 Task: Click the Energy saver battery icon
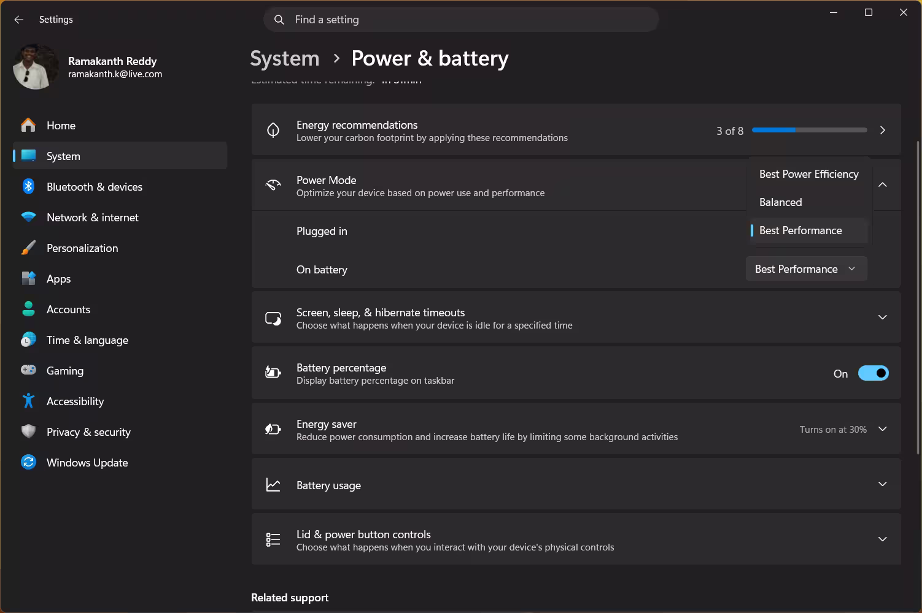pos(273,429)
